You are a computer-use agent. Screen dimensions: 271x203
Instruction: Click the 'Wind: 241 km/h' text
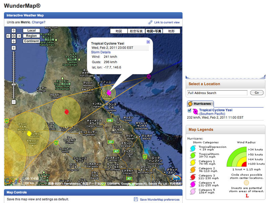pos(104,57)
